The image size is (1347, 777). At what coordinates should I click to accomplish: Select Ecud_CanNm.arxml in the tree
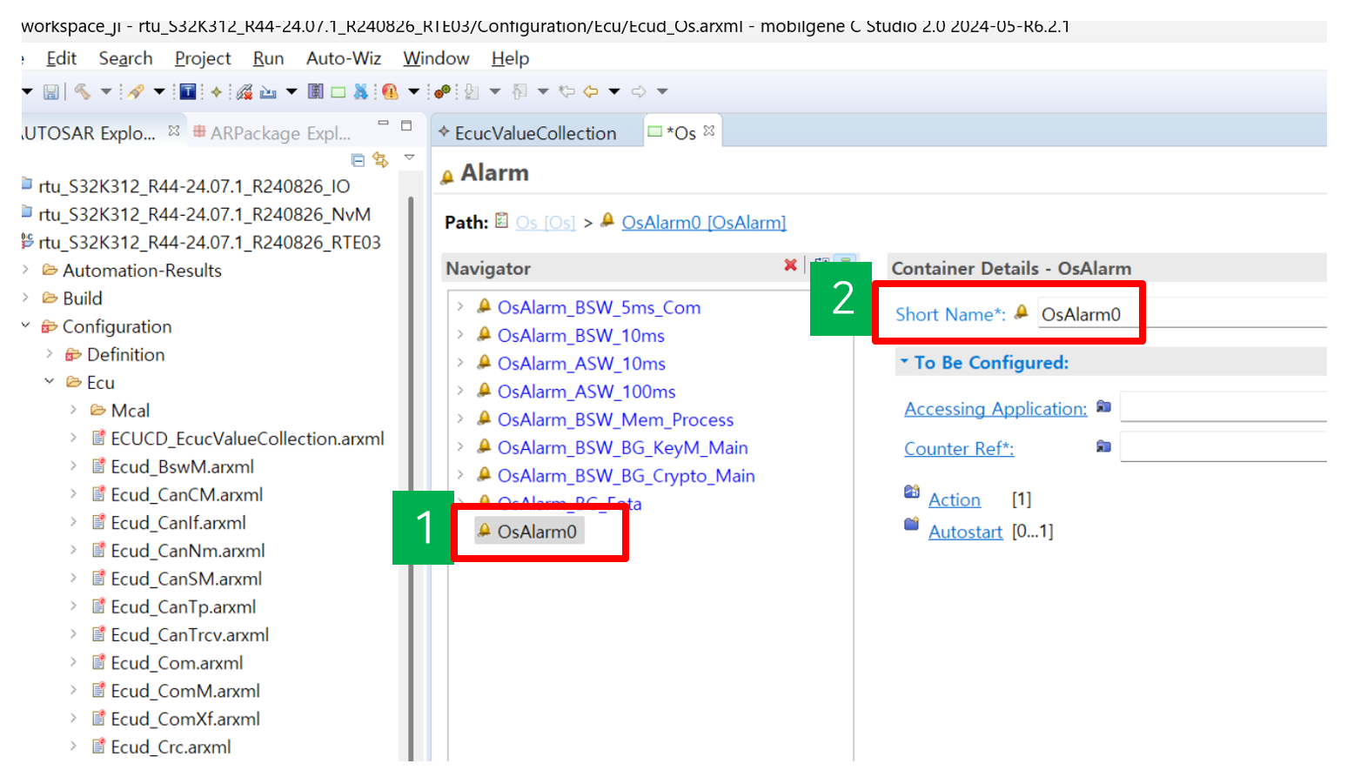point(187,551)
